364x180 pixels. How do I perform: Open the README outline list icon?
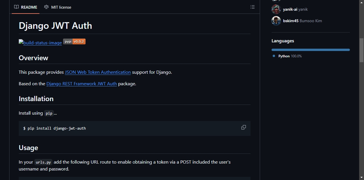(253, 7)
